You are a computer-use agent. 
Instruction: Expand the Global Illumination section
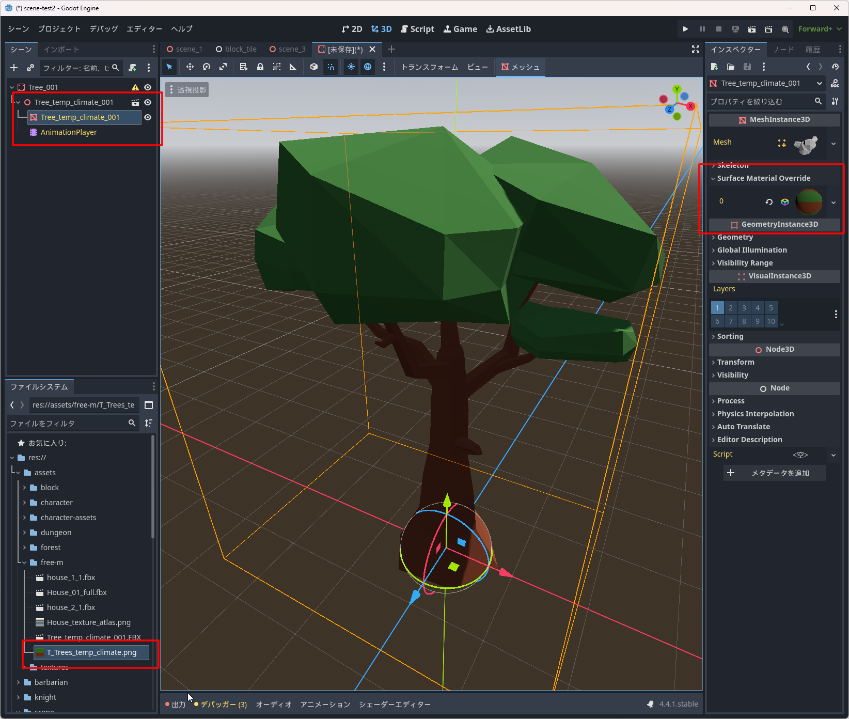[x=751, y=250]
